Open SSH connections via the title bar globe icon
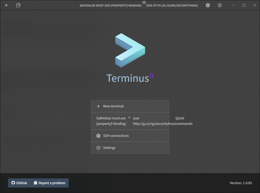The width and height of the screenshot is (260, 193). [208, 5]
